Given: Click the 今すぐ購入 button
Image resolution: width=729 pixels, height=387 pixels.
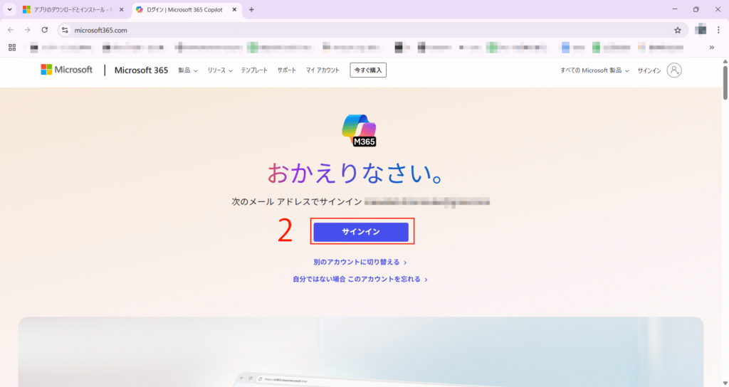Looking at the screenshot, I should (x=368, y=70).
